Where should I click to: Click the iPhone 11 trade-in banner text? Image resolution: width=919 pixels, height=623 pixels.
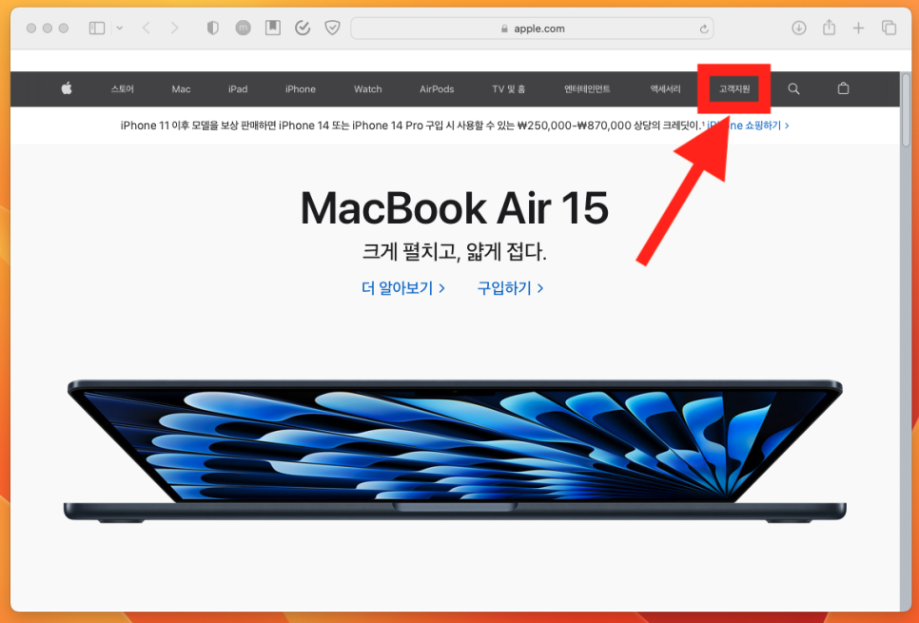(410, 126)
